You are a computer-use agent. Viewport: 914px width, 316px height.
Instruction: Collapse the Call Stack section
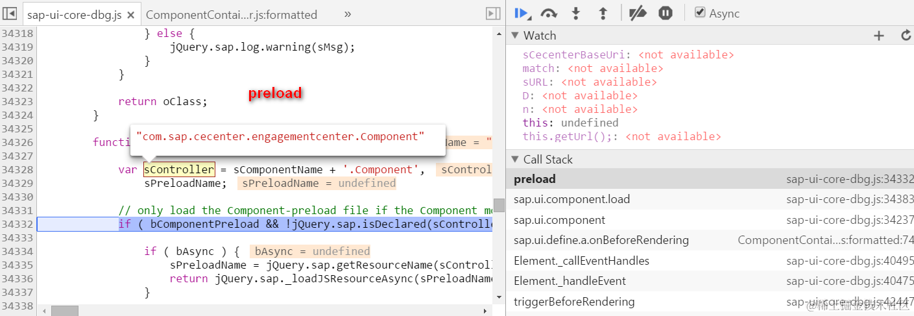515,159
